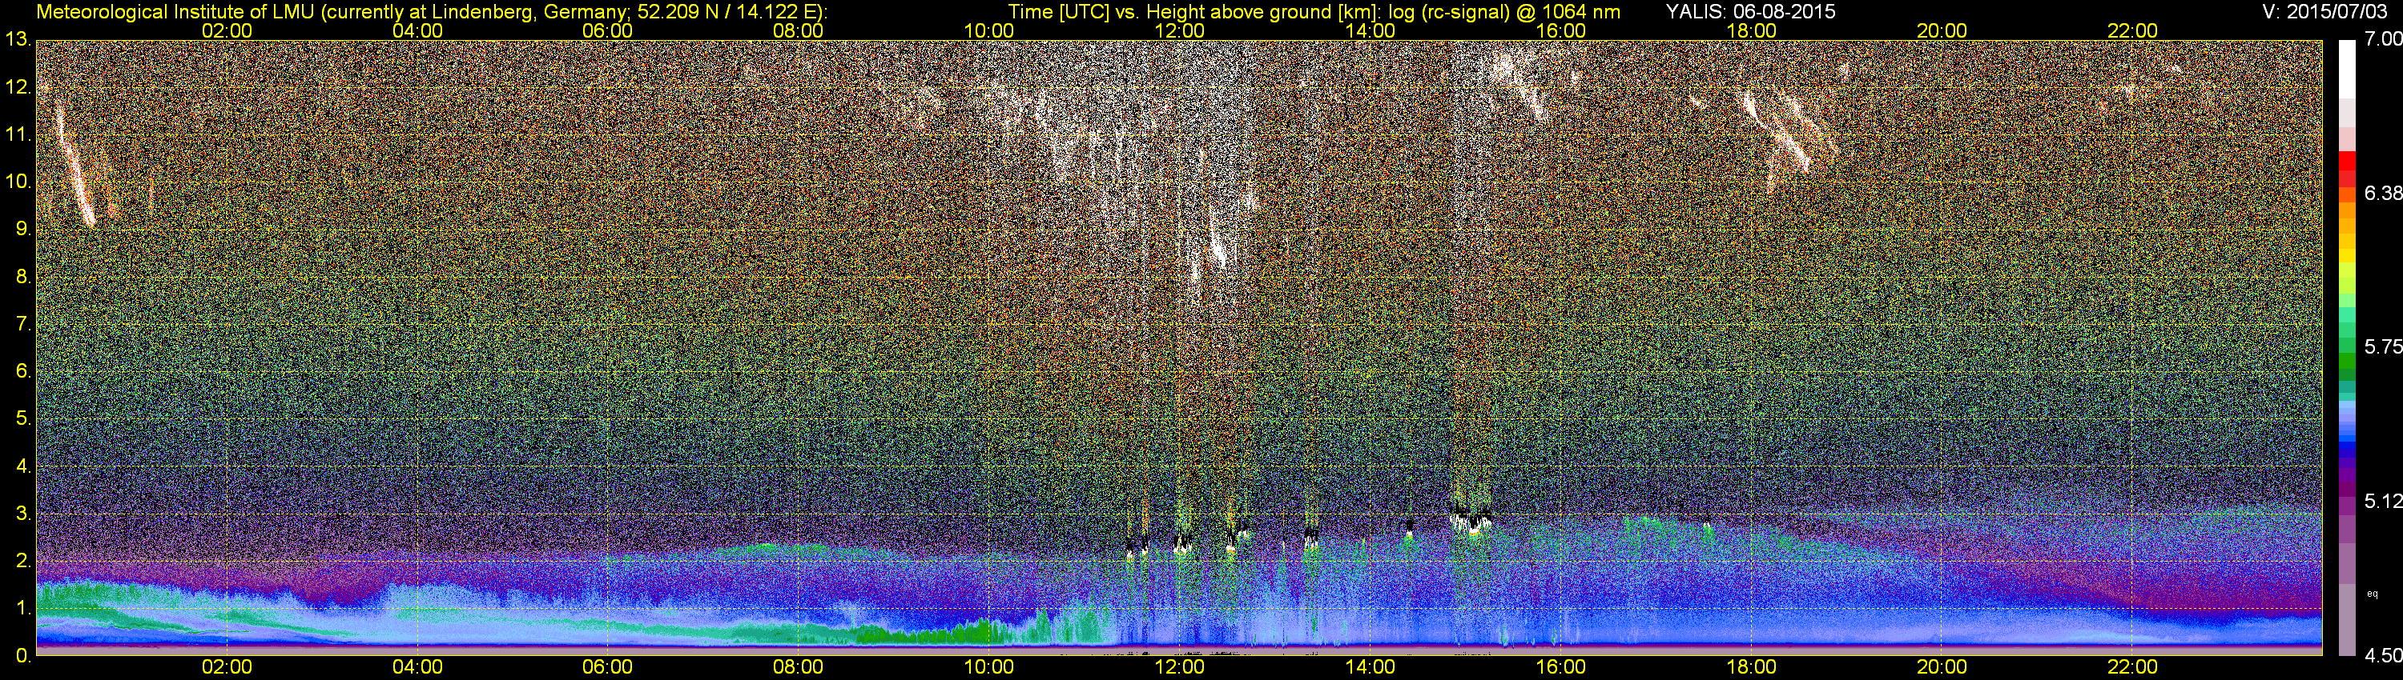2403x680 pixels.
Task: Click the '6.38' color scale value
Action: pyautogui.click(x=2385, y=194)
